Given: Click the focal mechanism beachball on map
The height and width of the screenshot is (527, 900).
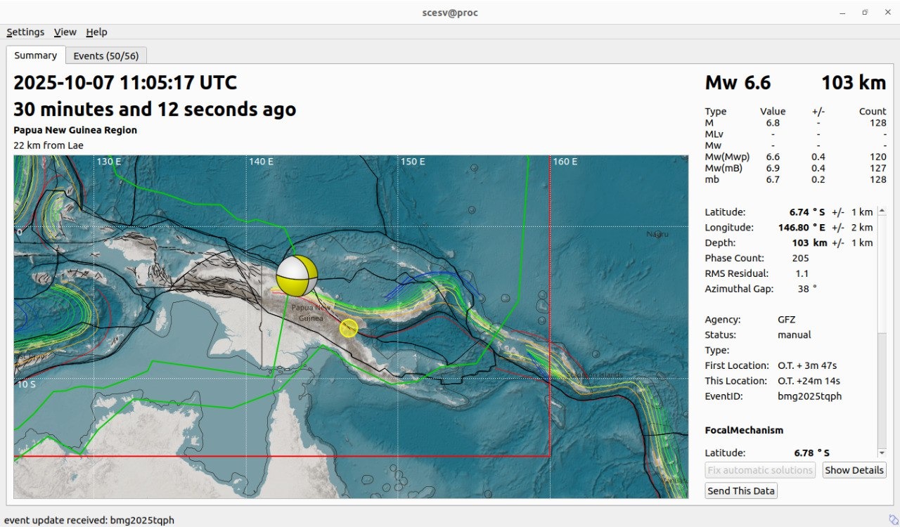Looking at the screenshot, I should click(297, 275).
